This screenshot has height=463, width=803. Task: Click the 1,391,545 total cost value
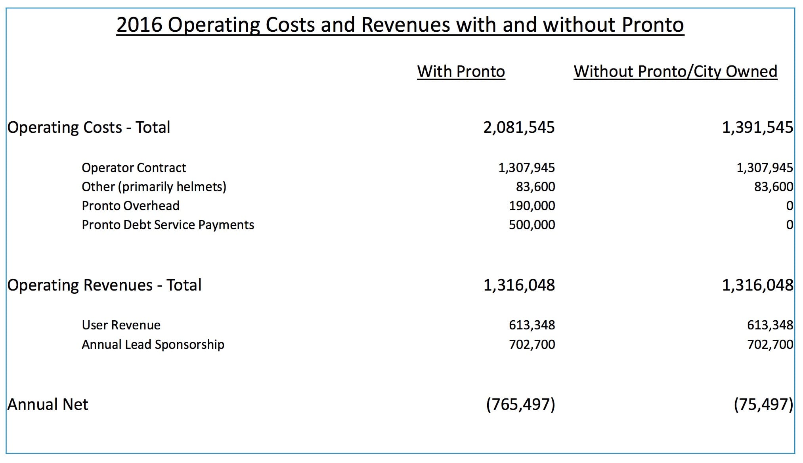[757, 128]
